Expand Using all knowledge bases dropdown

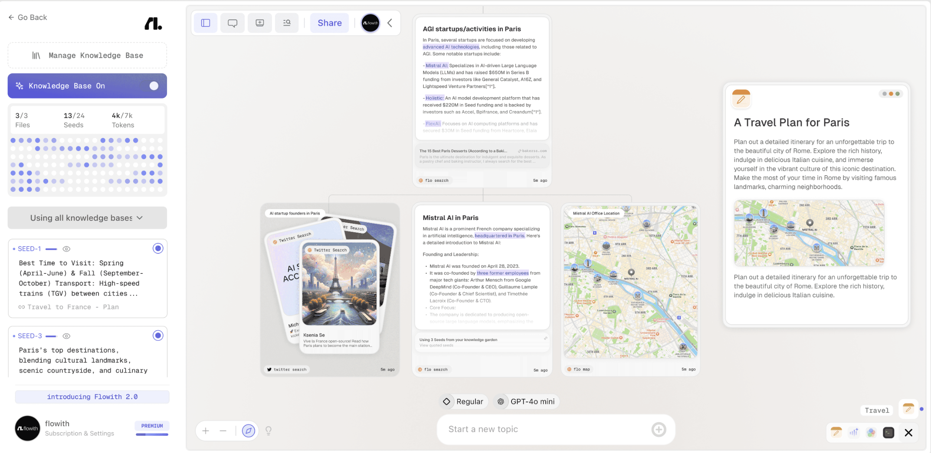tap(87, 218)
